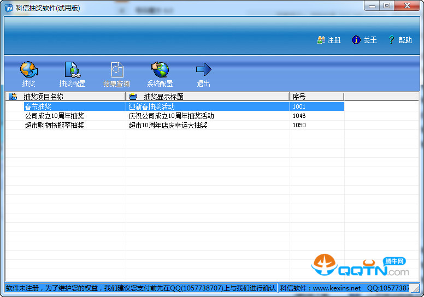The width and height of the screenshot is (424, 297).
Task: Click the 迎新春抽奖活动 title cell
Action: click(151, 106)
